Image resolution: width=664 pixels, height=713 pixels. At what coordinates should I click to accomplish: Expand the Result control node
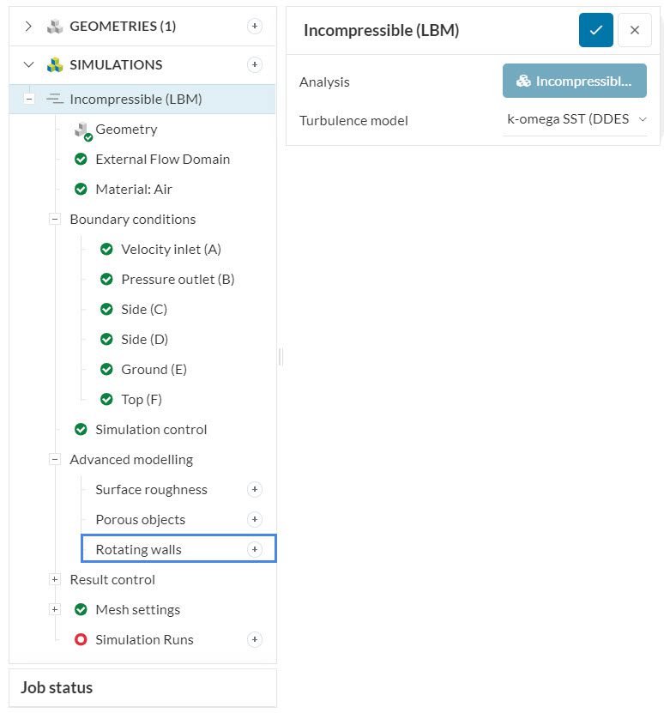pos(55,579)
